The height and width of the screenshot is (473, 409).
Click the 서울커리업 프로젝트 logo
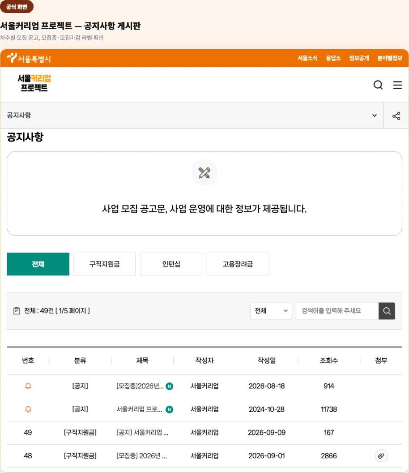[x=34, y=83]
